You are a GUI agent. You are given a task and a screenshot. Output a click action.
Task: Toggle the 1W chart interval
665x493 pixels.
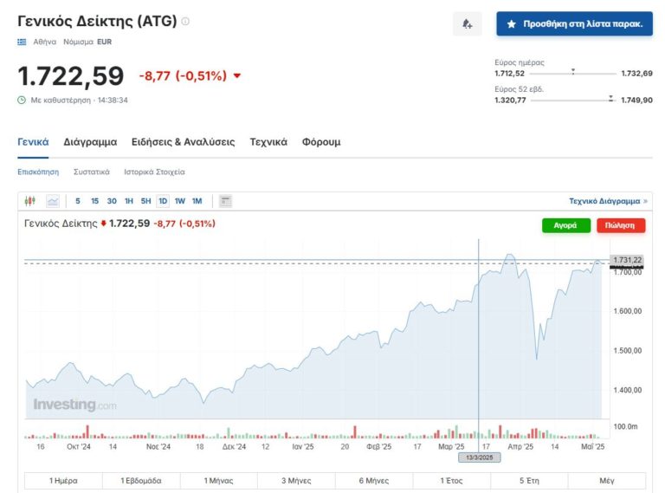click(180, 201)
